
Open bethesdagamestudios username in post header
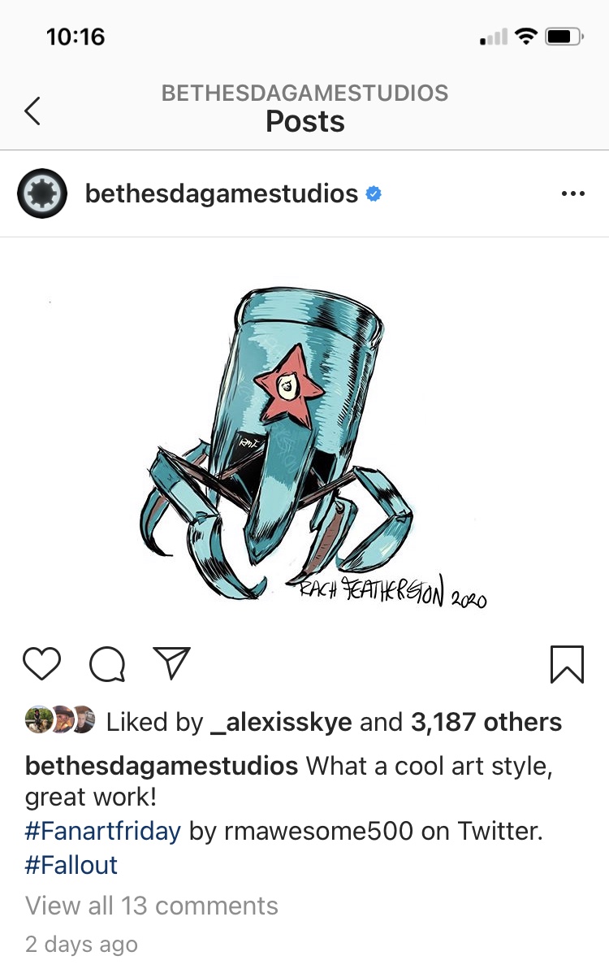[222, 193]
